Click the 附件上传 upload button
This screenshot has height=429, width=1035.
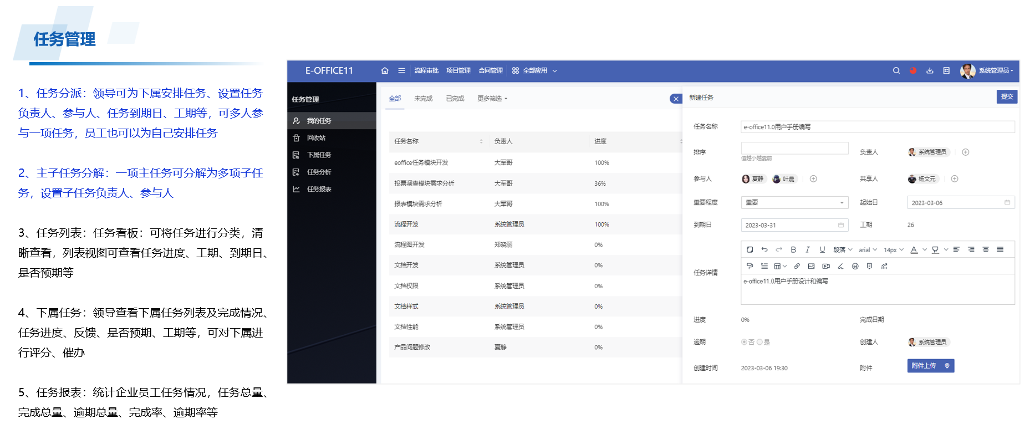(930, 366)
